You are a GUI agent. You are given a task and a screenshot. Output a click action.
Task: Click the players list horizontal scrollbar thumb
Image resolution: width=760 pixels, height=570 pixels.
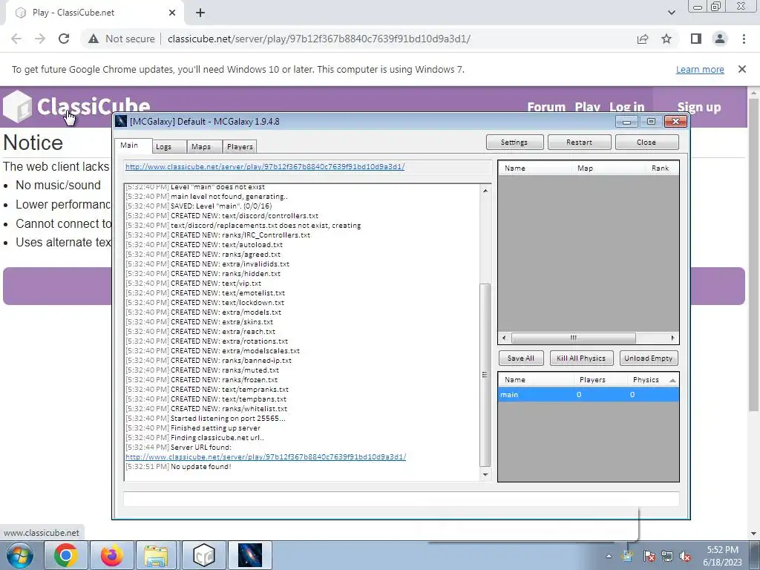pos(574,338)
